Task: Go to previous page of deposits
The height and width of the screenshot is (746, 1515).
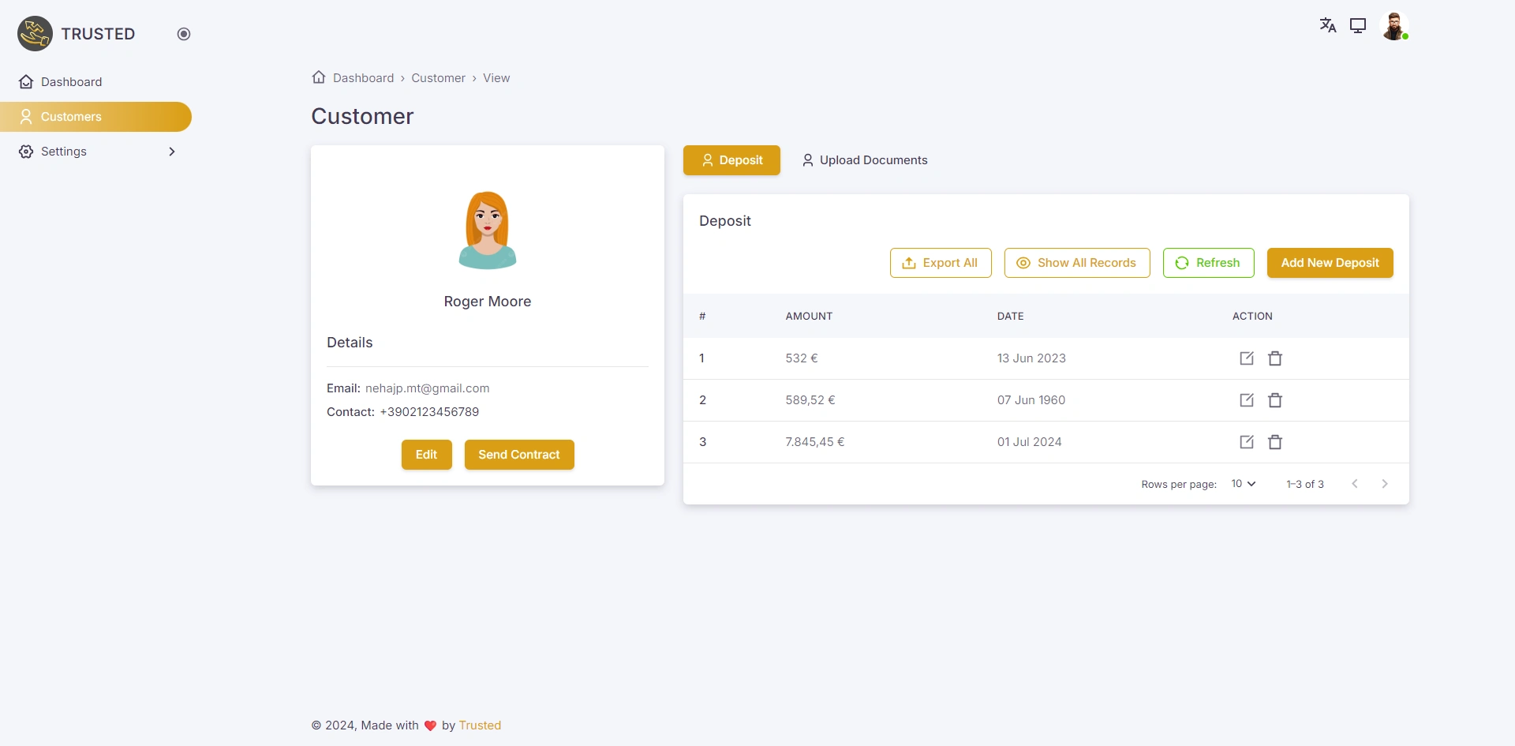Action: click(1355, 484)
